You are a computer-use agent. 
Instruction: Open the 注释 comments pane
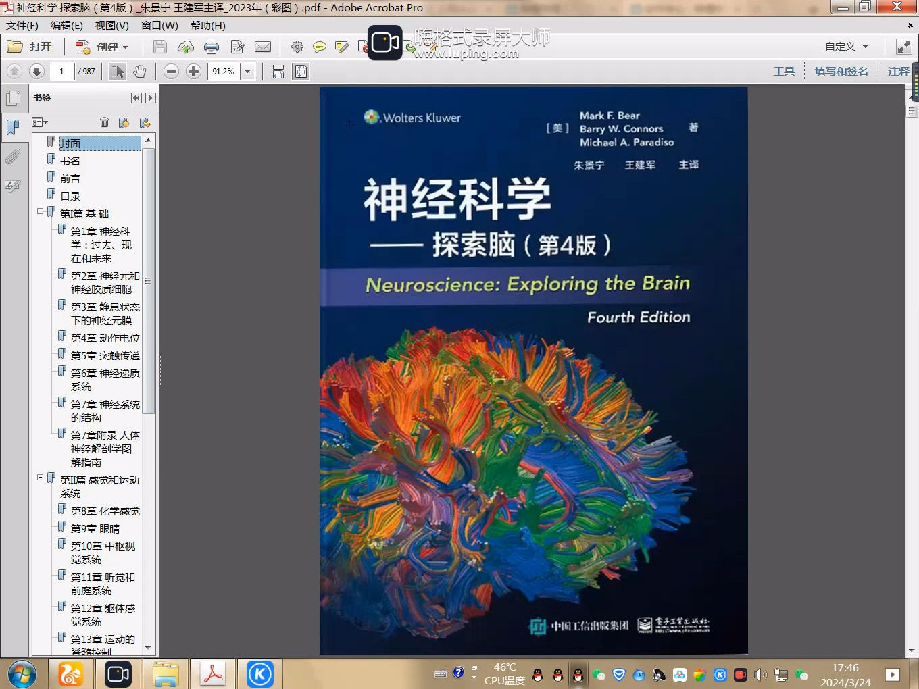898,71
